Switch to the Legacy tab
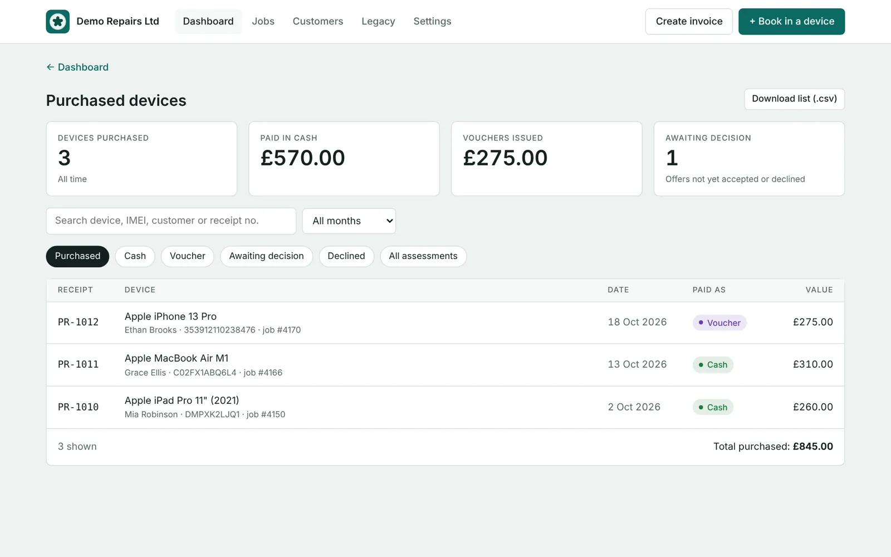Screen dimensions: 891x557 click(378, 21)
